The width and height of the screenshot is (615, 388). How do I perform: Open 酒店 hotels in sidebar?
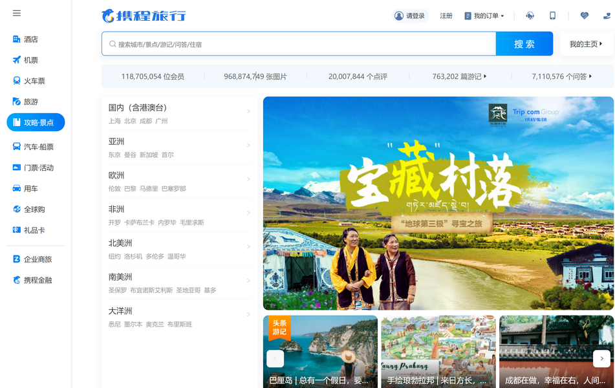pyautogui.click(x=30, y=39)
